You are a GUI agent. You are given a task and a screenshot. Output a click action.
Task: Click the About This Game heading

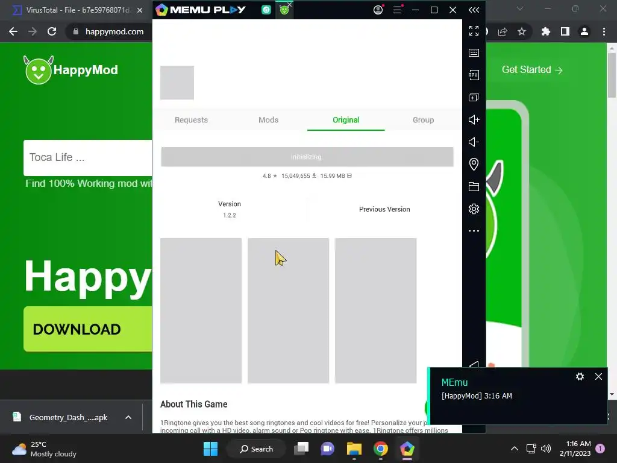point(193,405)
